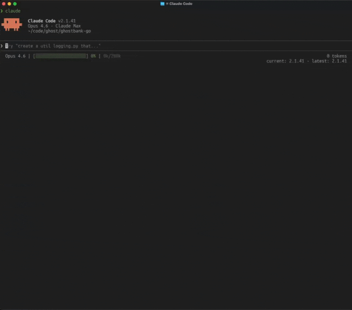Focus the prompt input with the "Try" placeholder
Image resolution: width=352 pixels, height=310 pixels.
tap(176, 46)
